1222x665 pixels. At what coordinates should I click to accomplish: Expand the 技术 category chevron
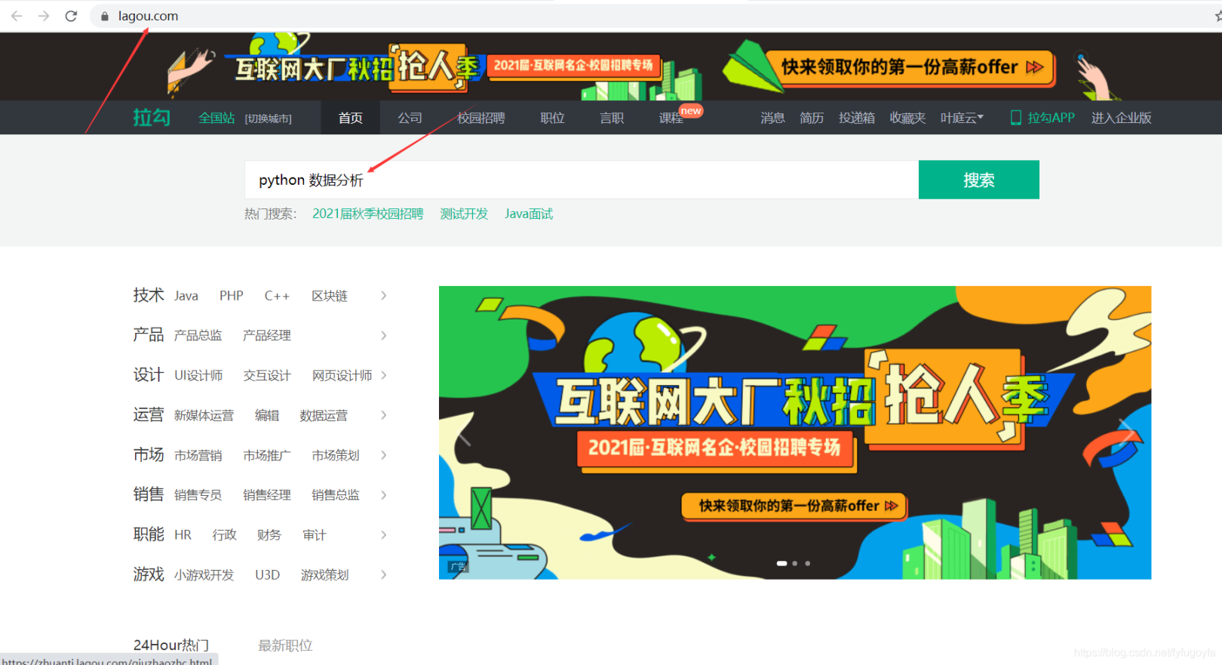[384, 296]
